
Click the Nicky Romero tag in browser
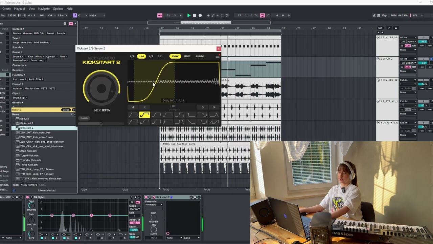[x=29, y=185]
